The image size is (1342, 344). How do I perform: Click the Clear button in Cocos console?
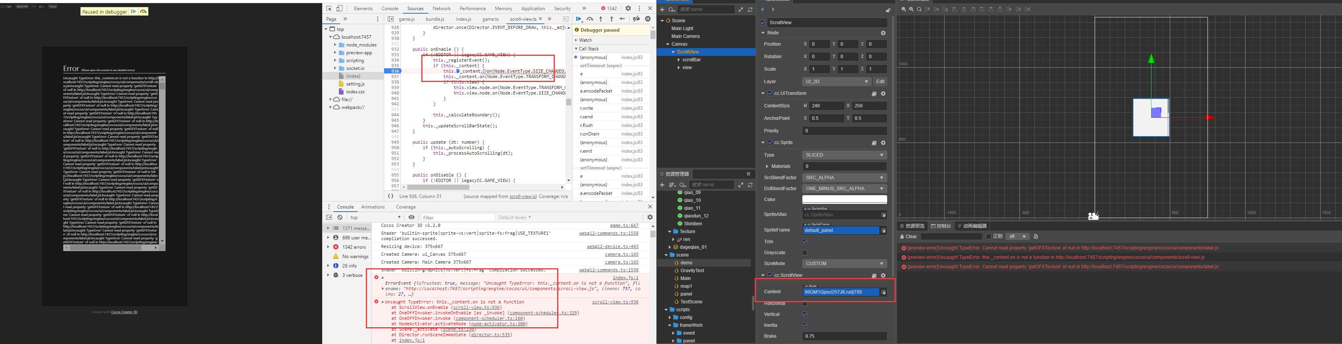[x=909, y=237]
